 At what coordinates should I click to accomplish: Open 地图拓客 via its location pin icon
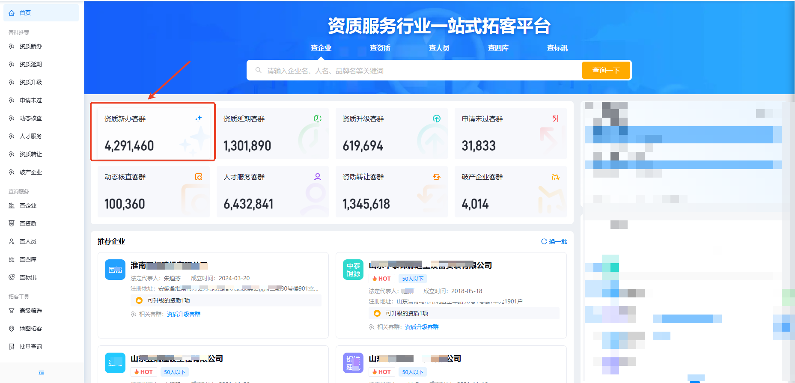(12, 329)
